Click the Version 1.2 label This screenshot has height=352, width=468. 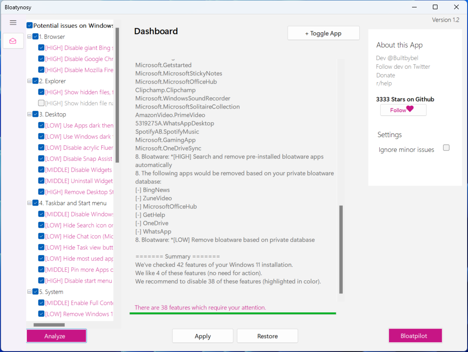point(446,20)
